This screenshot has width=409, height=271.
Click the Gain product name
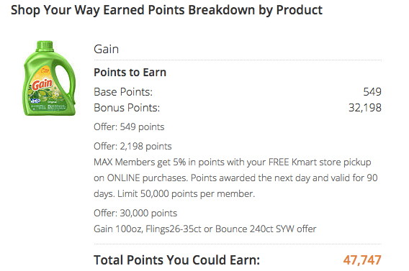[x=106, y=49]
